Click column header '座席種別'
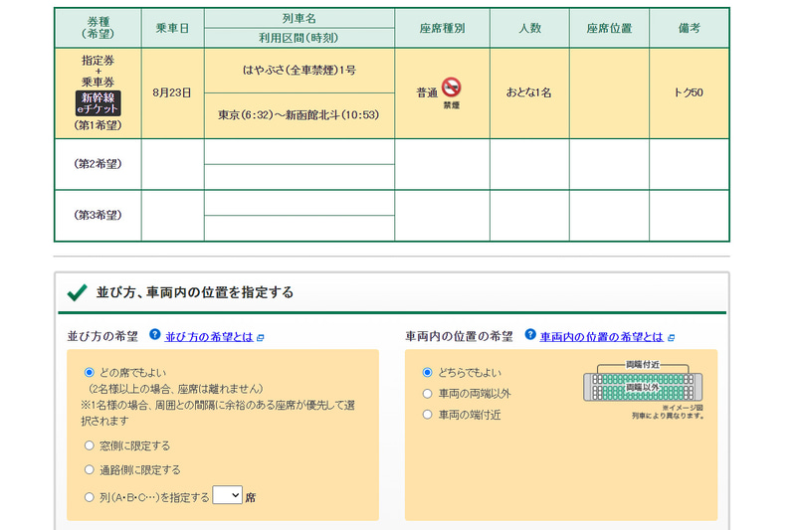 coord(442,29)
